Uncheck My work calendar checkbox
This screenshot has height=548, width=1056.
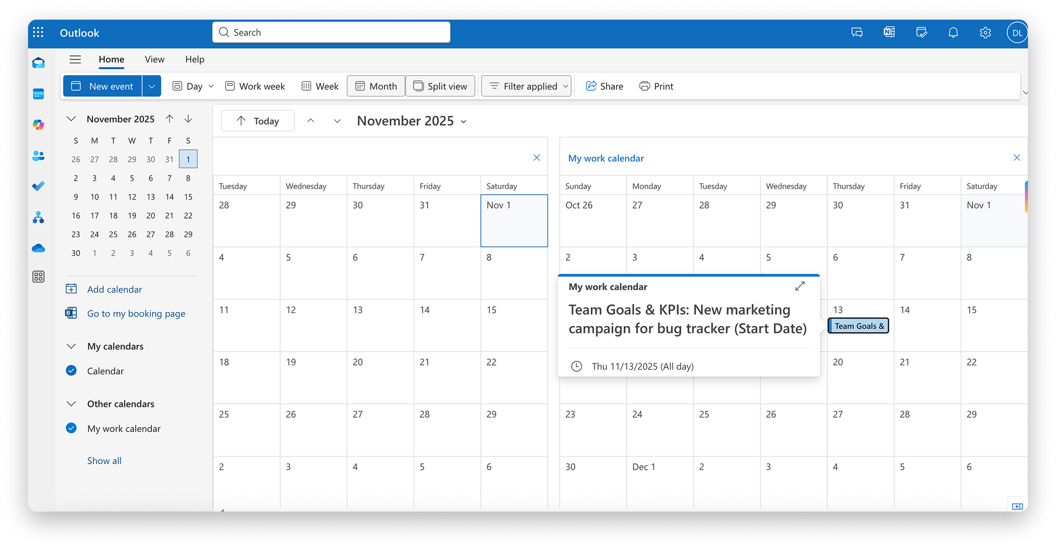(x=71, y=429)
